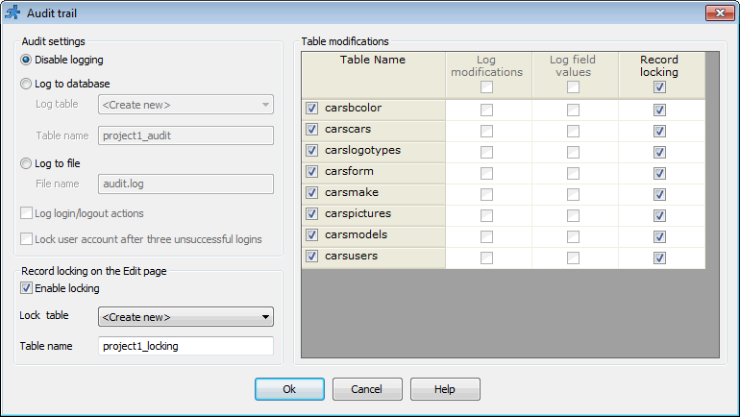Toggle Log login/logout actions checkbox
The image size is (740, 417).
point(27,213)
